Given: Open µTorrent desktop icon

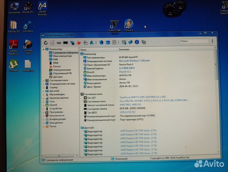Looking at the screenshot, I should pos(13,65).
